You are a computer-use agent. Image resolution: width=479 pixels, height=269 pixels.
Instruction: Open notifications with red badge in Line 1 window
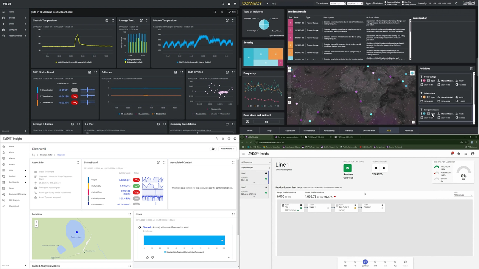point(452,154)
